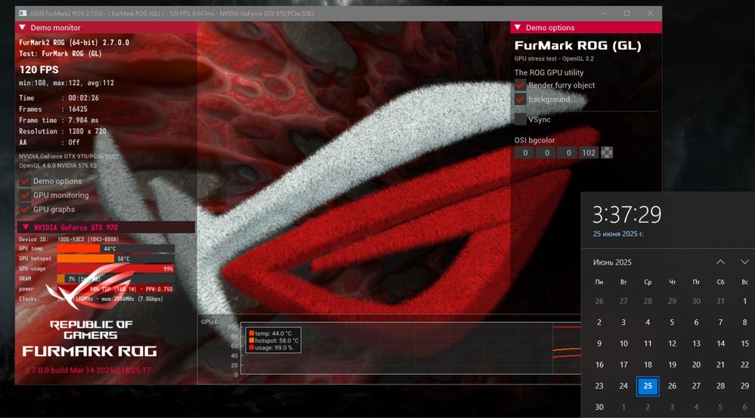Click the Resolution 1280 x 720 line

[x=63, y=131]
